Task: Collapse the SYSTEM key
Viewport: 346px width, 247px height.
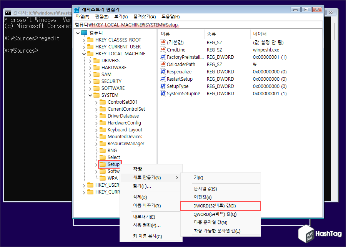Action: click(90, 95)
